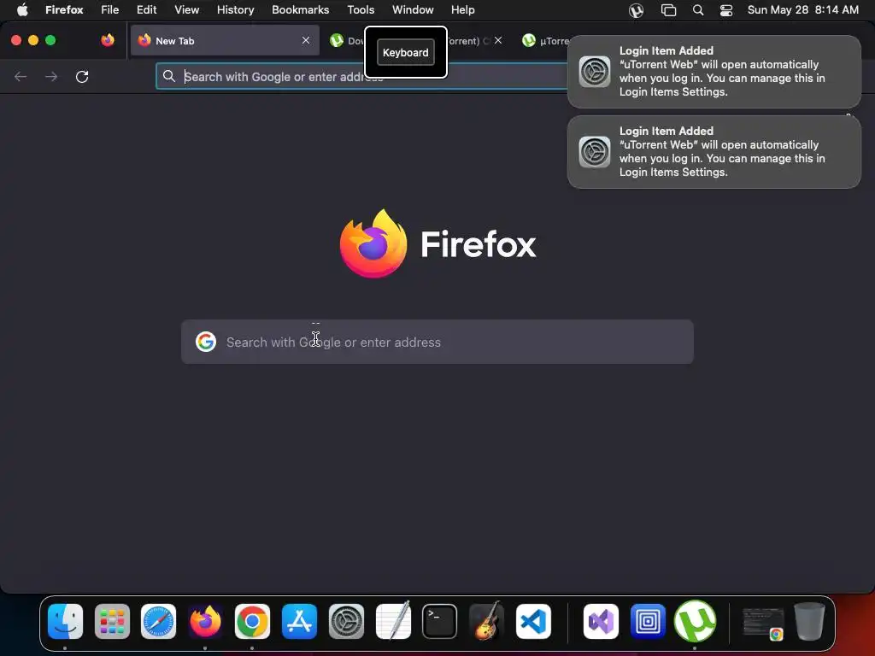Click the center Google search box

pyautogui.click(x=437, y=342)
